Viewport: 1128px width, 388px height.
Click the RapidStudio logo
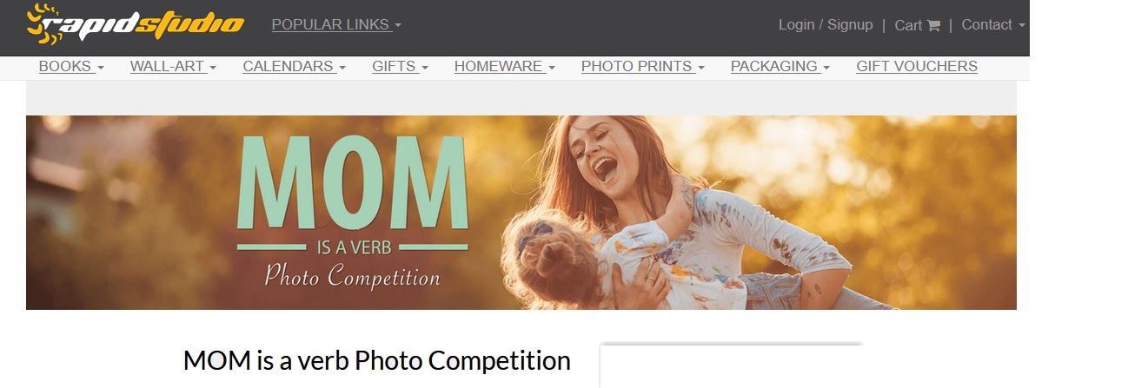click(136, 23)
